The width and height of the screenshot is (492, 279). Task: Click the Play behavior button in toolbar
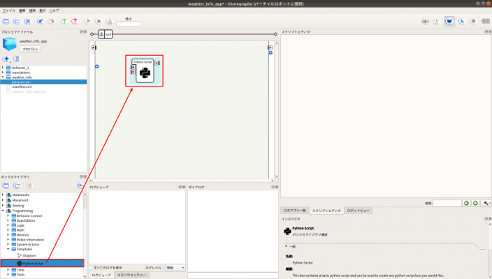[88, 22]
